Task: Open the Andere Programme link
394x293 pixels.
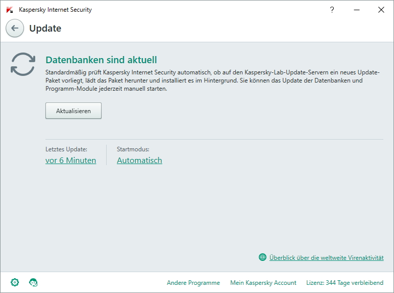Action: [x=193, y=283]
